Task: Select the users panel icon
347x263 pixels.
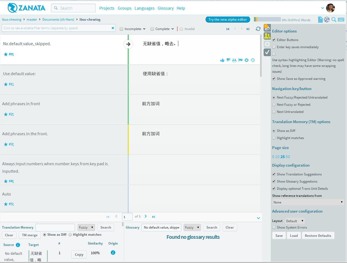Action: pos(267,36)
